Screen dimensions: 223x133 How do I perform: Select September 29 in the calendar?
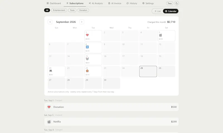coord(93,83)
